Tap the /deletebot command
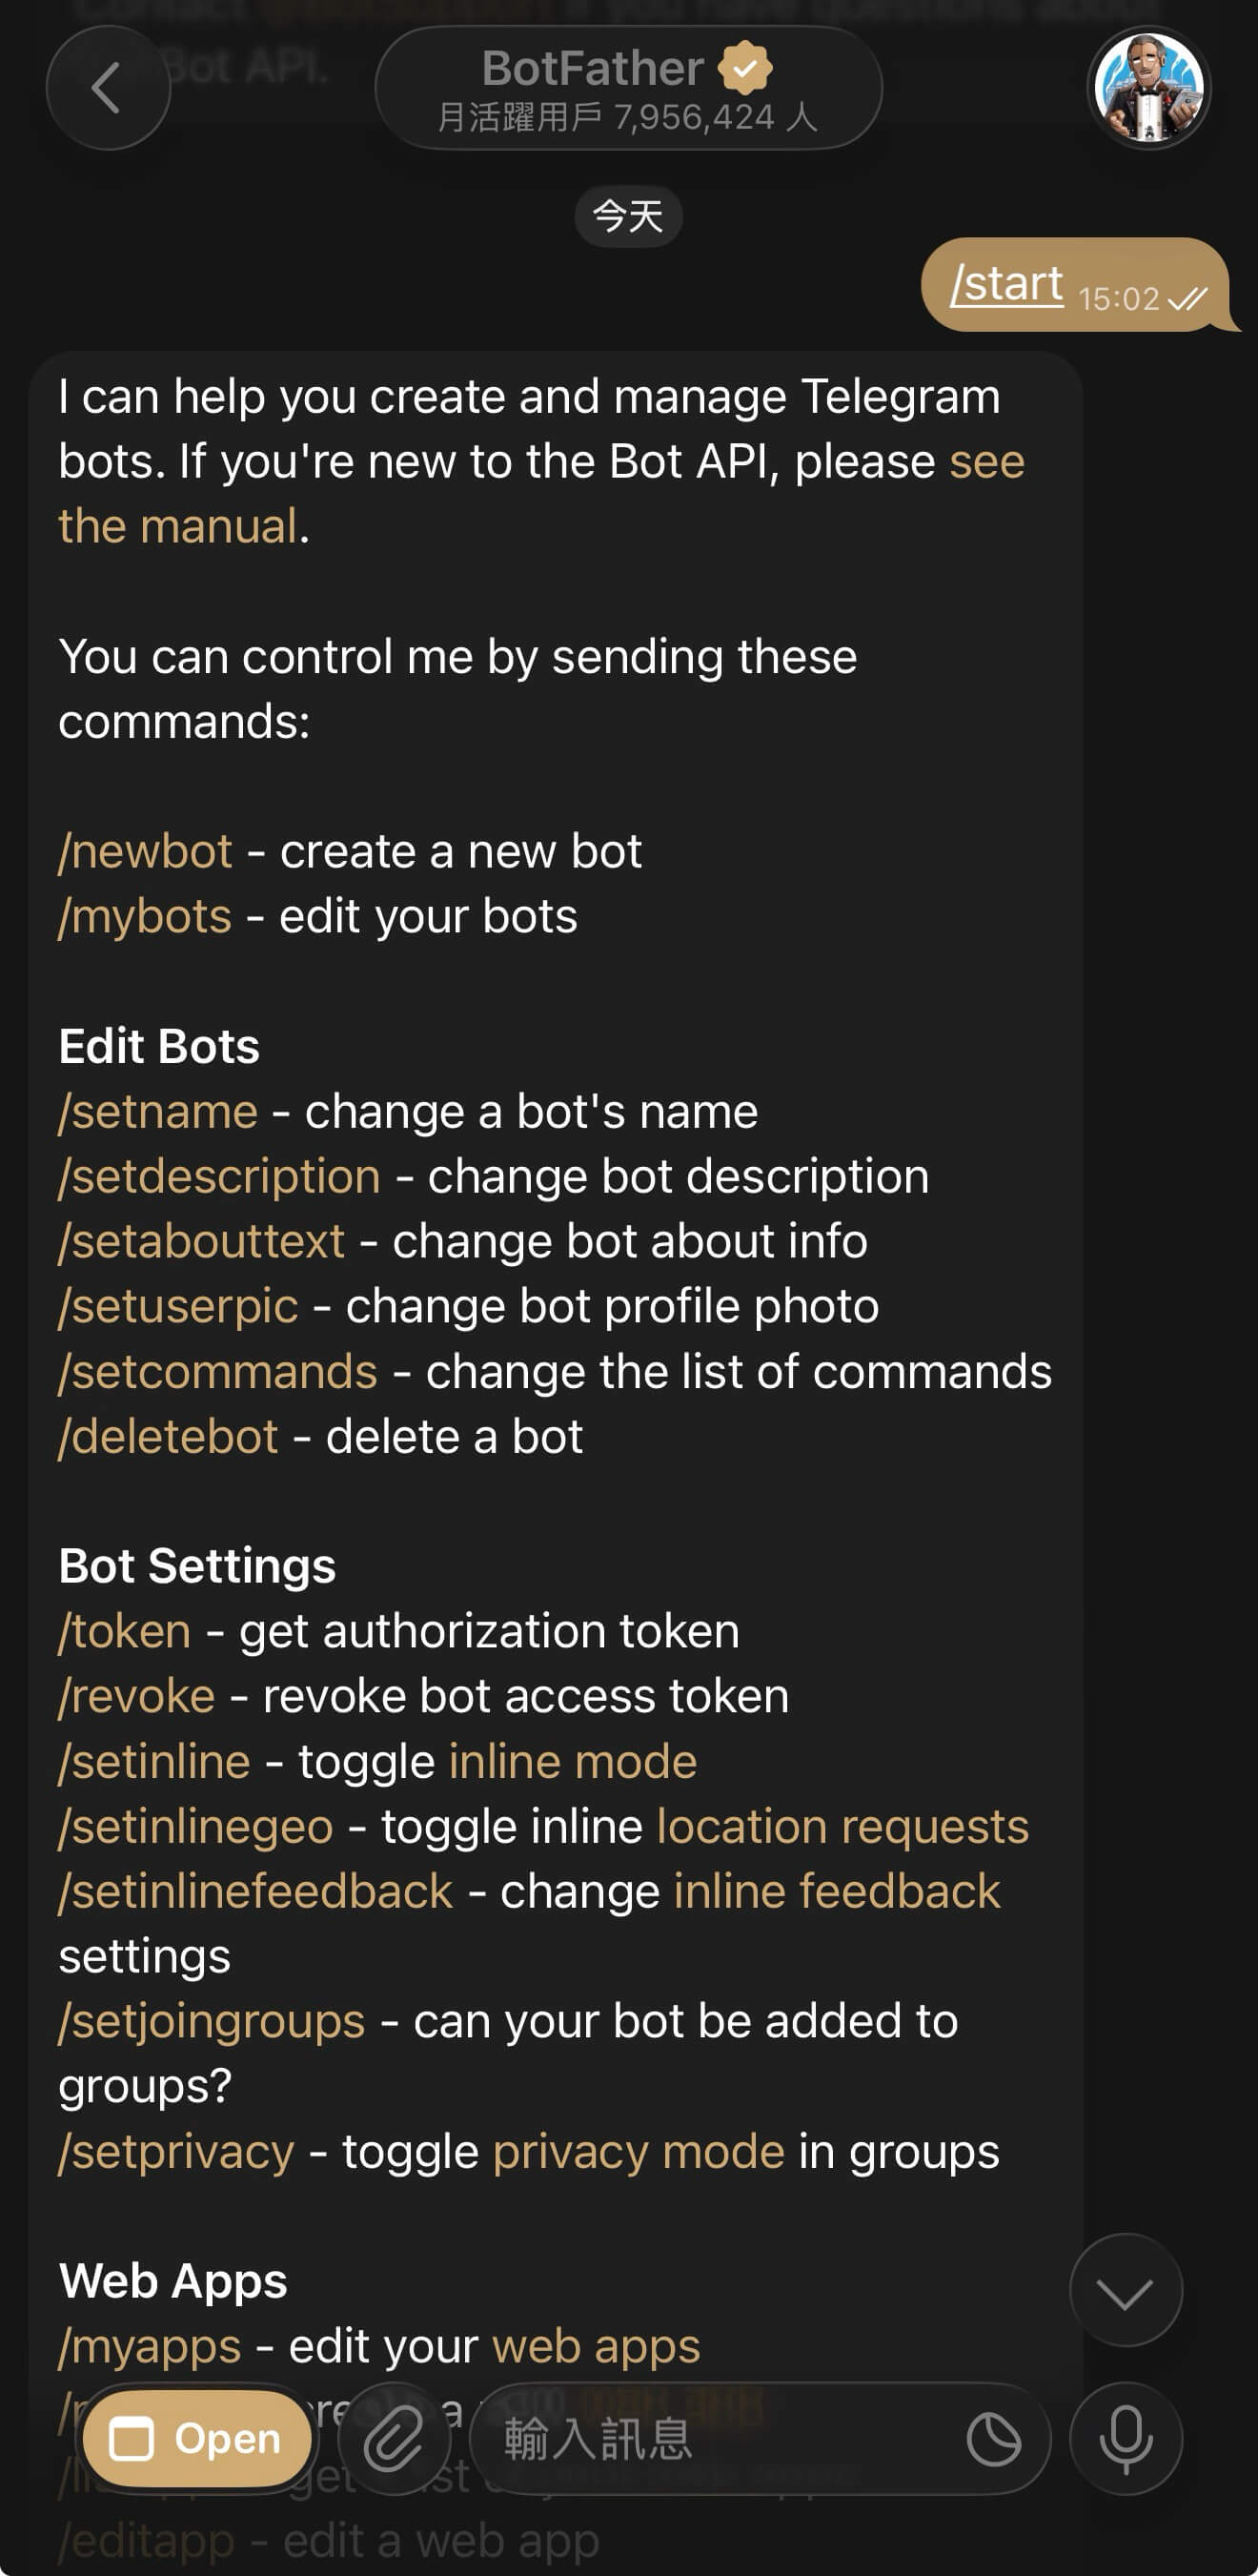 click(169, 1437)
